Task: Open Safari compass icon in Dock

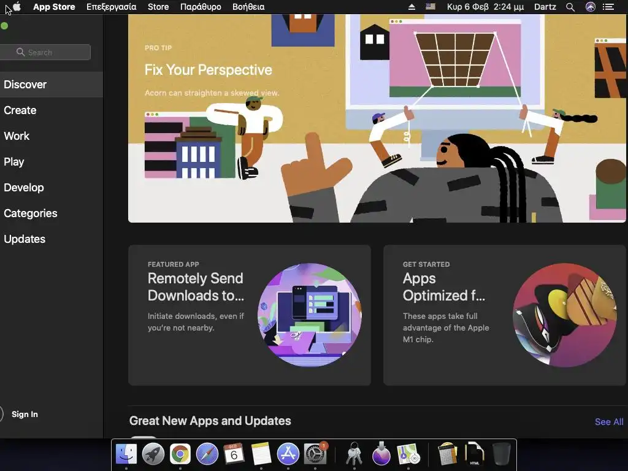Action: 207,454
